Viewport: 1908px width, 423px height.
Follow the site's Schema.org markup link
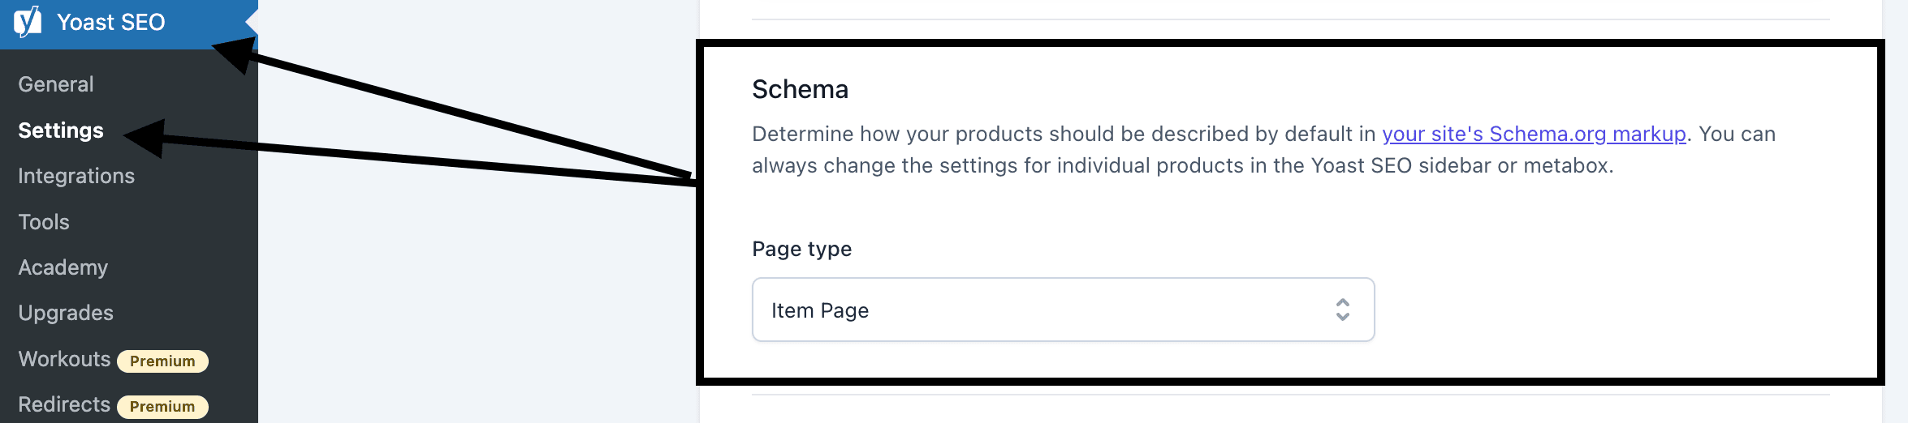[1534, 134]
